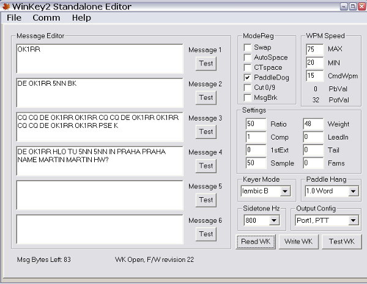This screenshot has width=367, height=284.
Task: Click the PbVal value 0
Action: [x=316, y=89]
